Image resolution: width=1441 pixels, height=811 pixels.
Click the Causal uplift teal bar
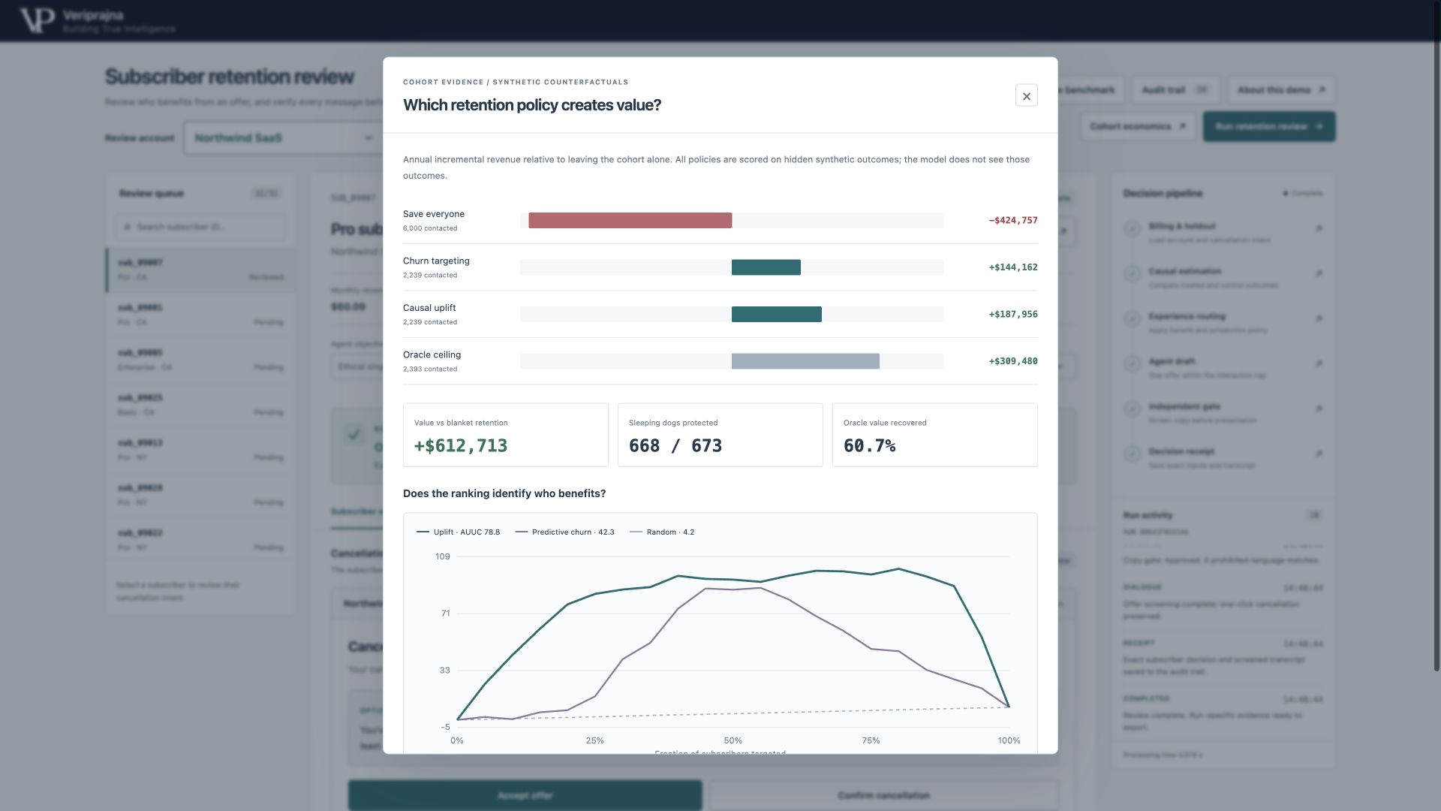(x=776, y=314)
